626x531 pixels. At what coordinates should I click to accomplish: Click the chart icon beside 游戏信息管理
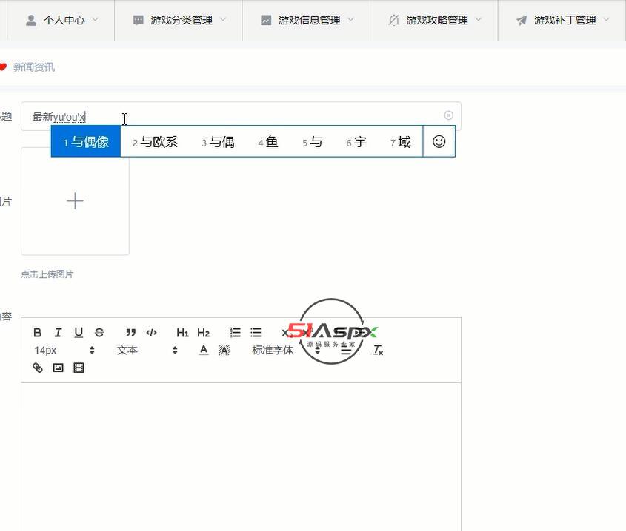[x=266, y=20]
